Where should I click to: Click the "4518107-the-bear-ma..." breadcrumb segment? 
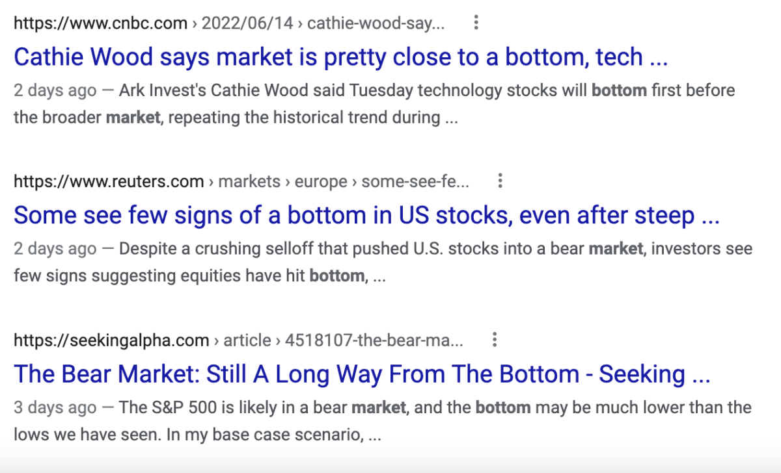click(x=374, y=340)
